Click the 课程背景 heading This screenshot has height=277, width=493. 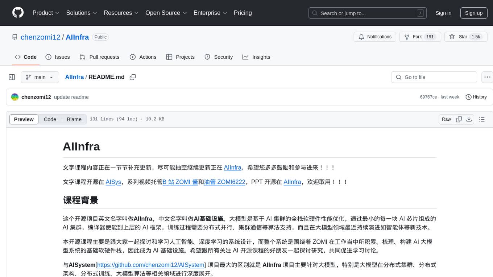click(80, 200)
